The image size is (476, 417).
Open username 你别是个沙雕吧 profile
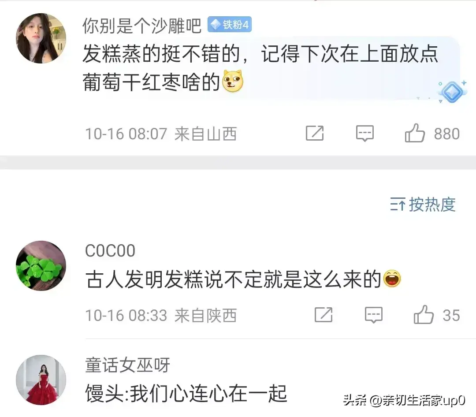[142, 25]
